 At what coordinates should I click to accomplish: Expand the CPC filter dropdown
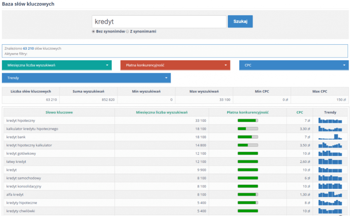click(294, 65)
